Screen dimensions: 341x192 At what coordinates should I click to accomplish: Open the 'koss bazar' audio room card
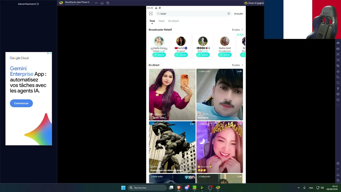(x=220, y=94)
